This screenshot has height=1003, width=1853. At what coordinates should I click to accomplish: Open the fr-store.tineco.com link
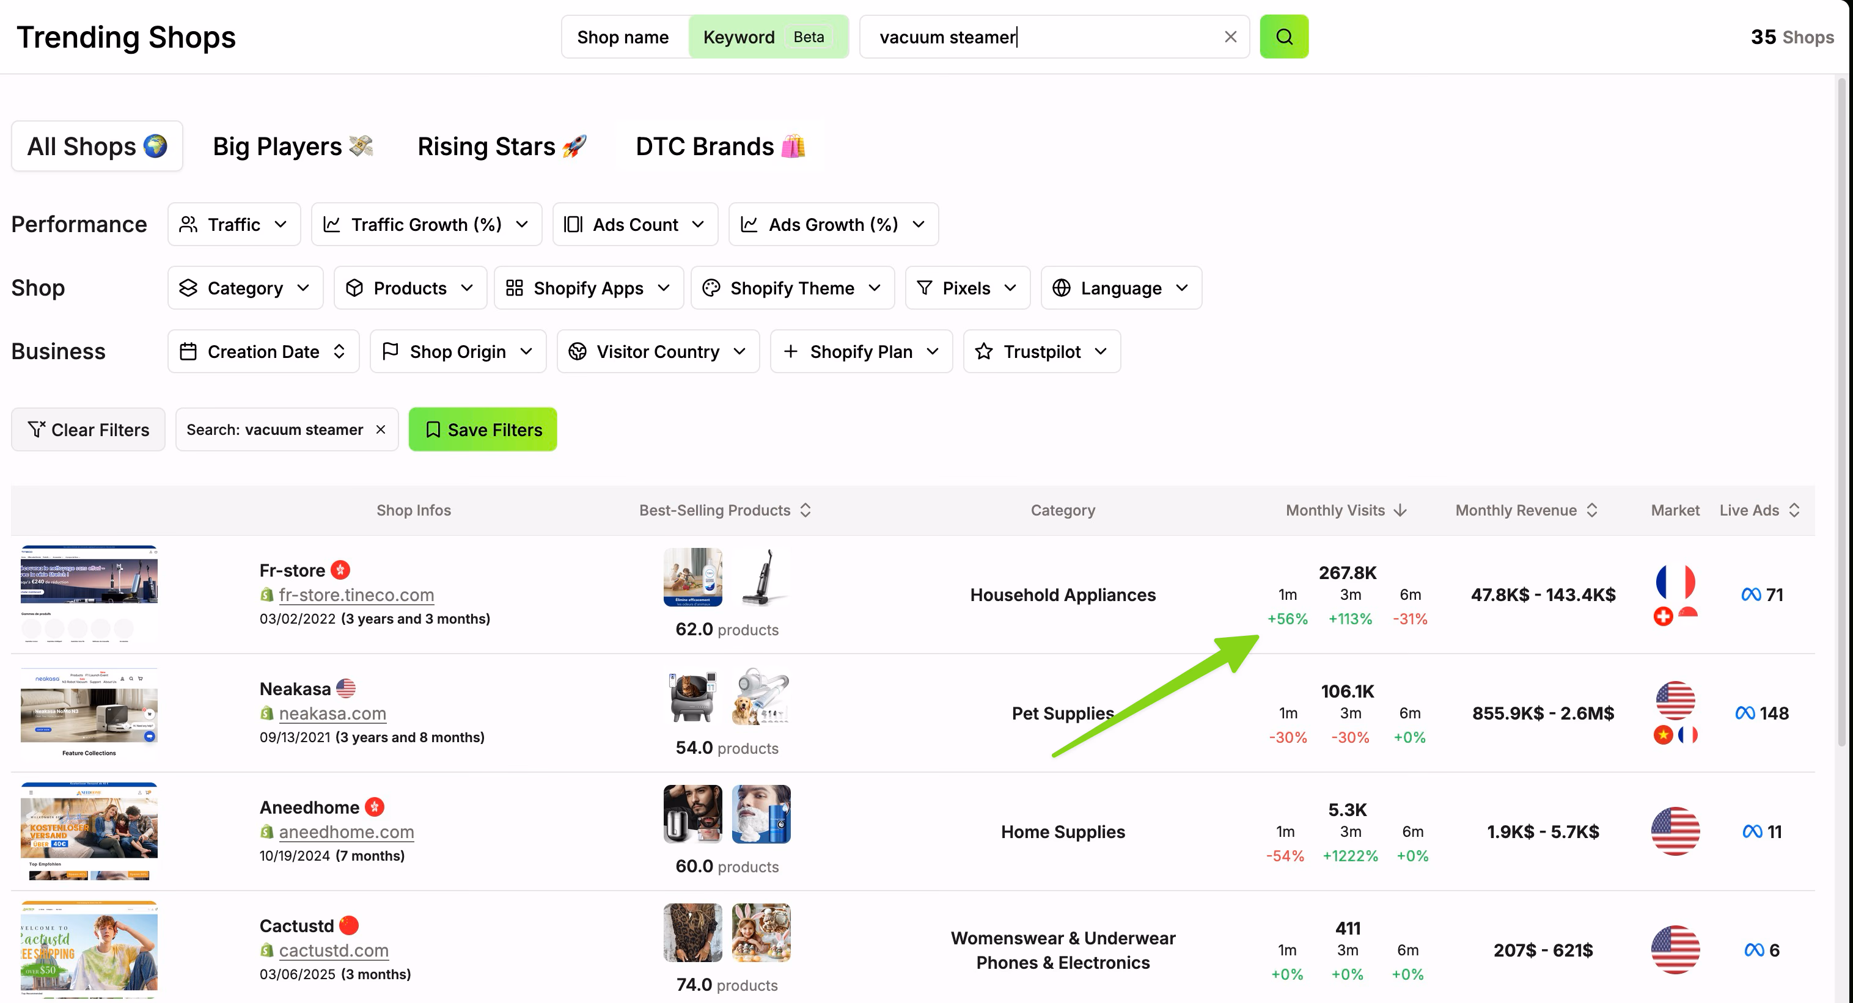(x=357, y=594)
